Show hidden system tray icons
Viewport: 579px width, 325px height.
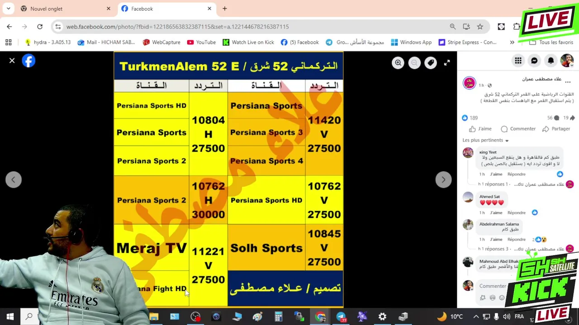point(476,316)
